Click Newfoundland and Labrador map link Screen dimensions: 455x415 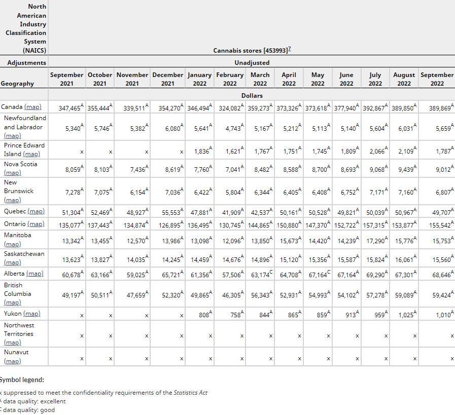[12, 136]
